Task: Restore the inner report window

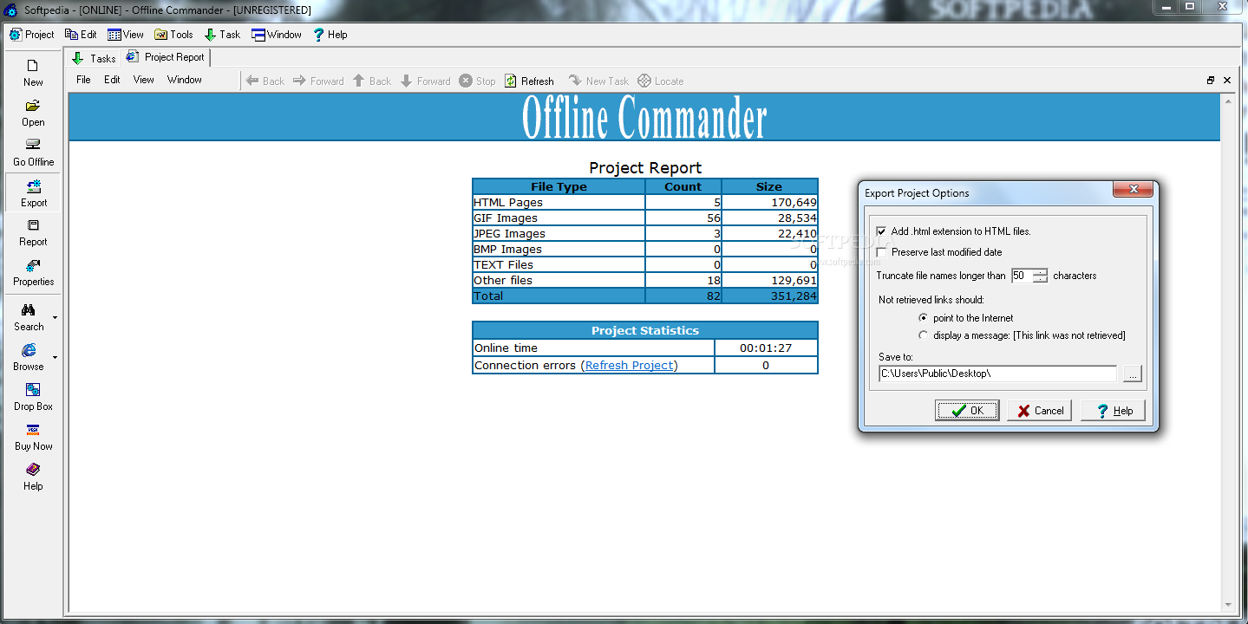Action: tap(1211, 80)
